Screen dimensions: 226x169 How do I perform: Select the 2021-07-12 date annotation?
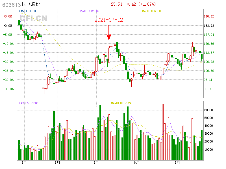tap(109, 20)
